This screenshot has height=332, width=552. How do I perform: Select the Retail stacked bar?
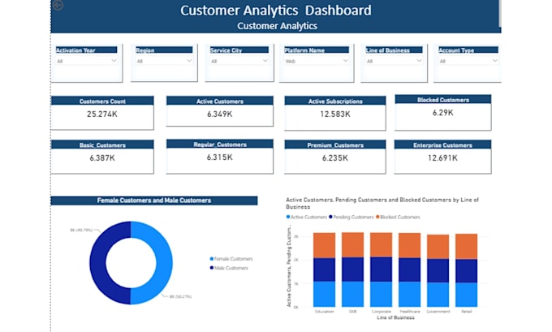tap(467, 270)
